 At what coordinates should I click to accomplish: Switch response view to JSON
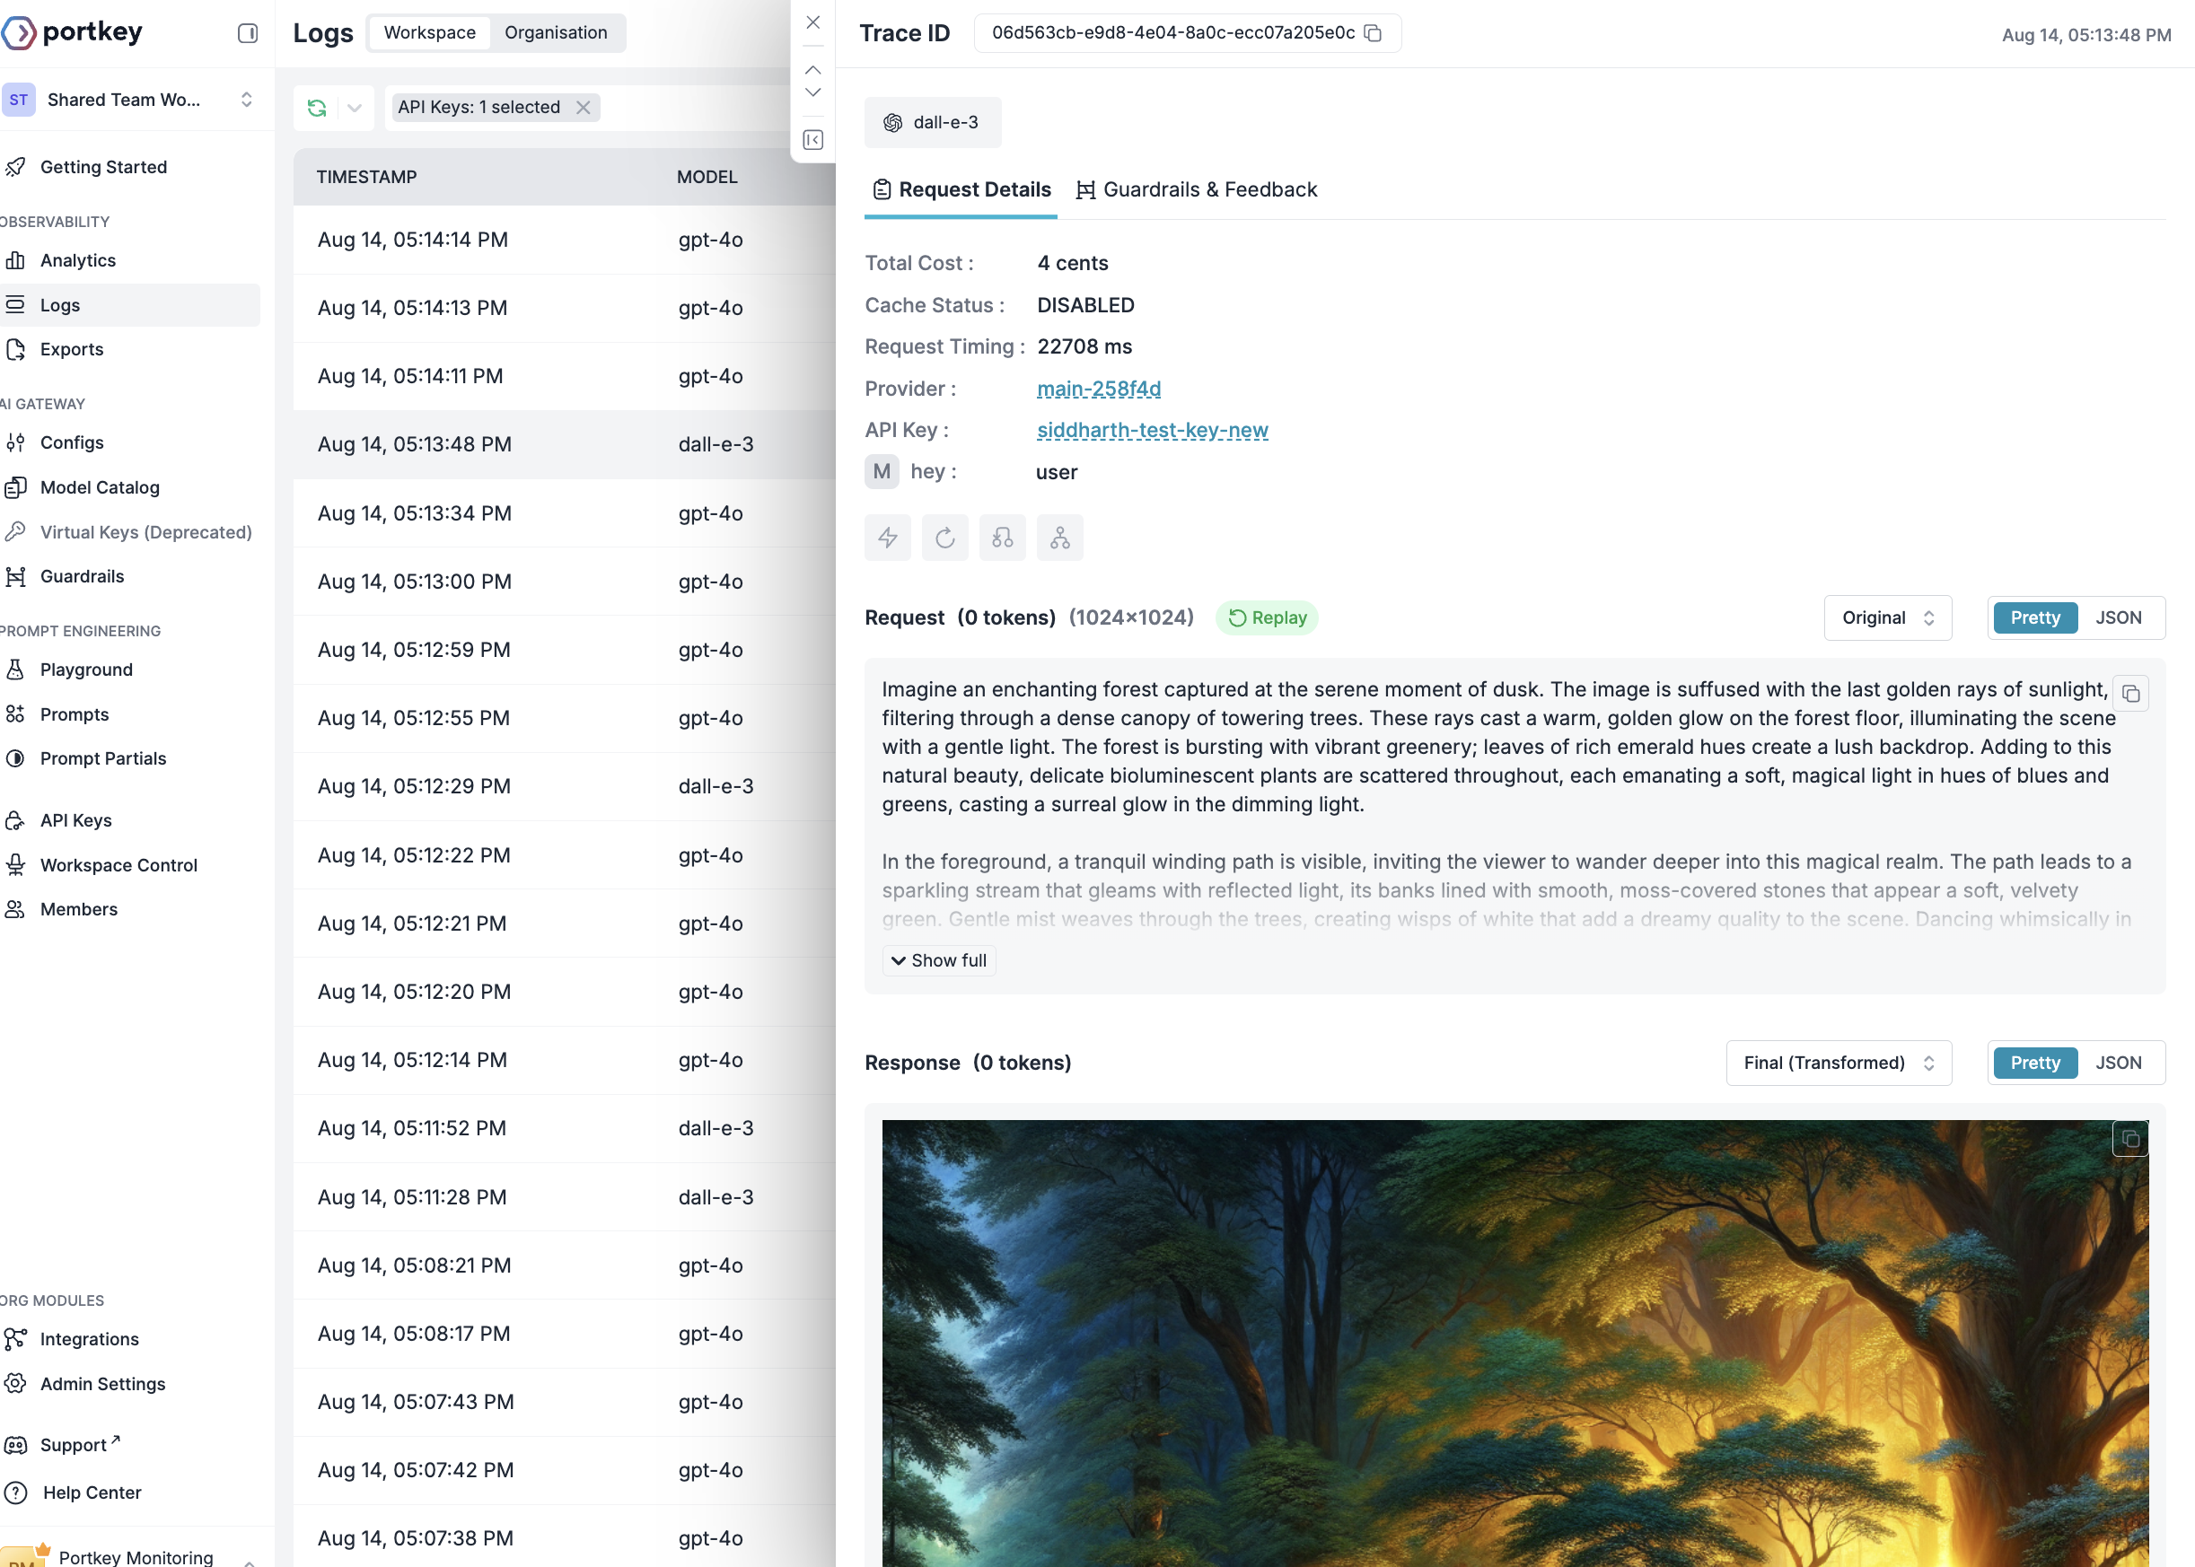(2119, 1063)
